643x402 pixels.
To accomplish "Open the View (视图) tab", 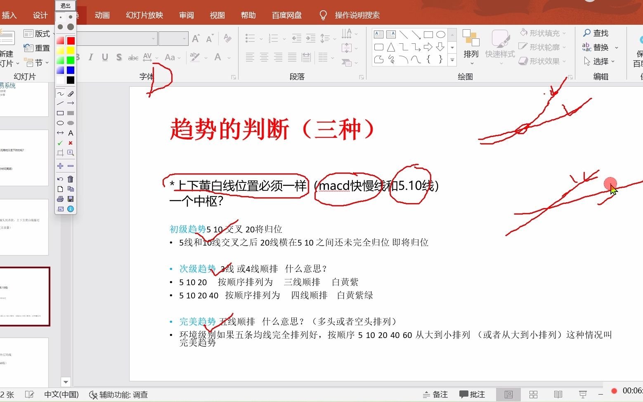I will point(217,15).
